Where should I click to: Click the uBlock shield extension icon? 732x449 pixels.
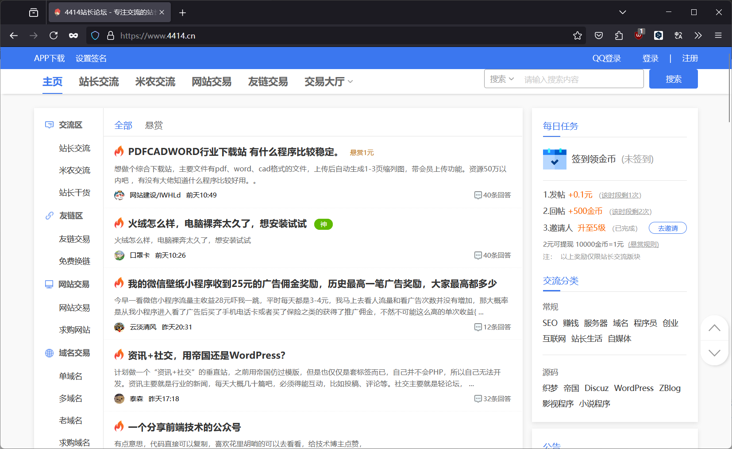(x=639, y=35)
